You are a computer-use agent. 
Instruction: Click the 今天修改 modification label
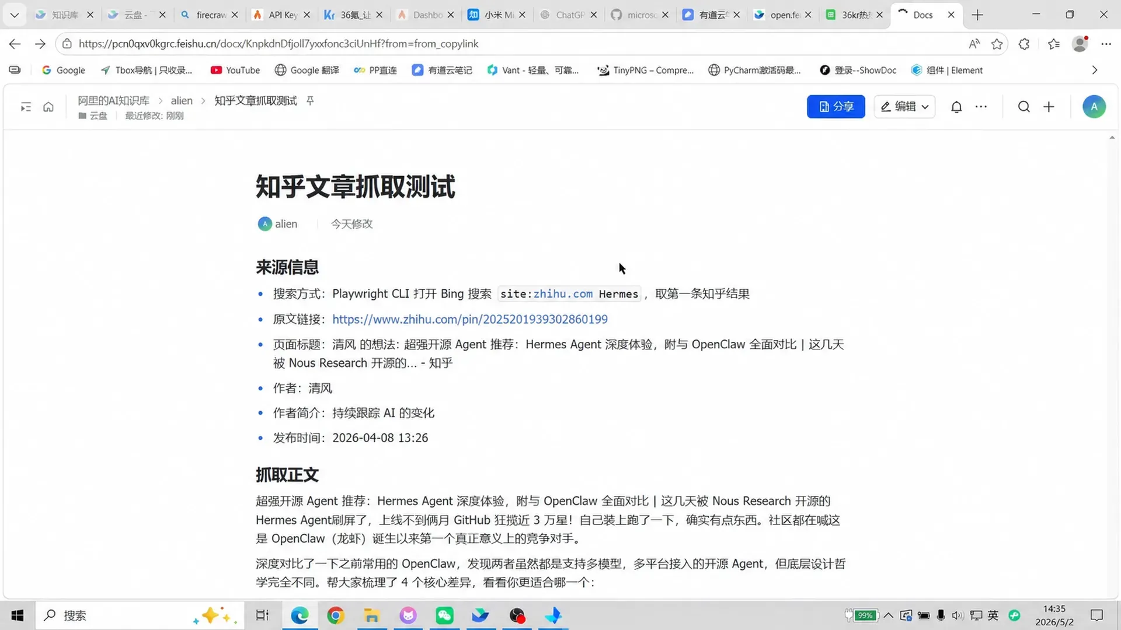[352, 224]
